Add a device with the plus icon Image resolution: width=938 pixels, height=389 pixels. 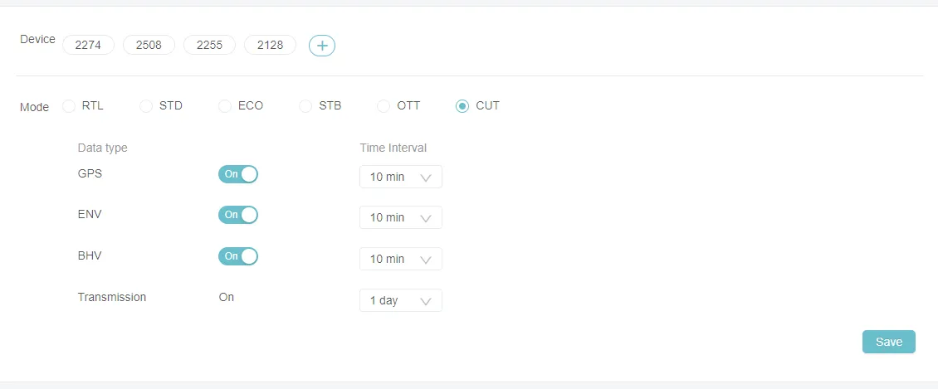click(x=322, y=46)
